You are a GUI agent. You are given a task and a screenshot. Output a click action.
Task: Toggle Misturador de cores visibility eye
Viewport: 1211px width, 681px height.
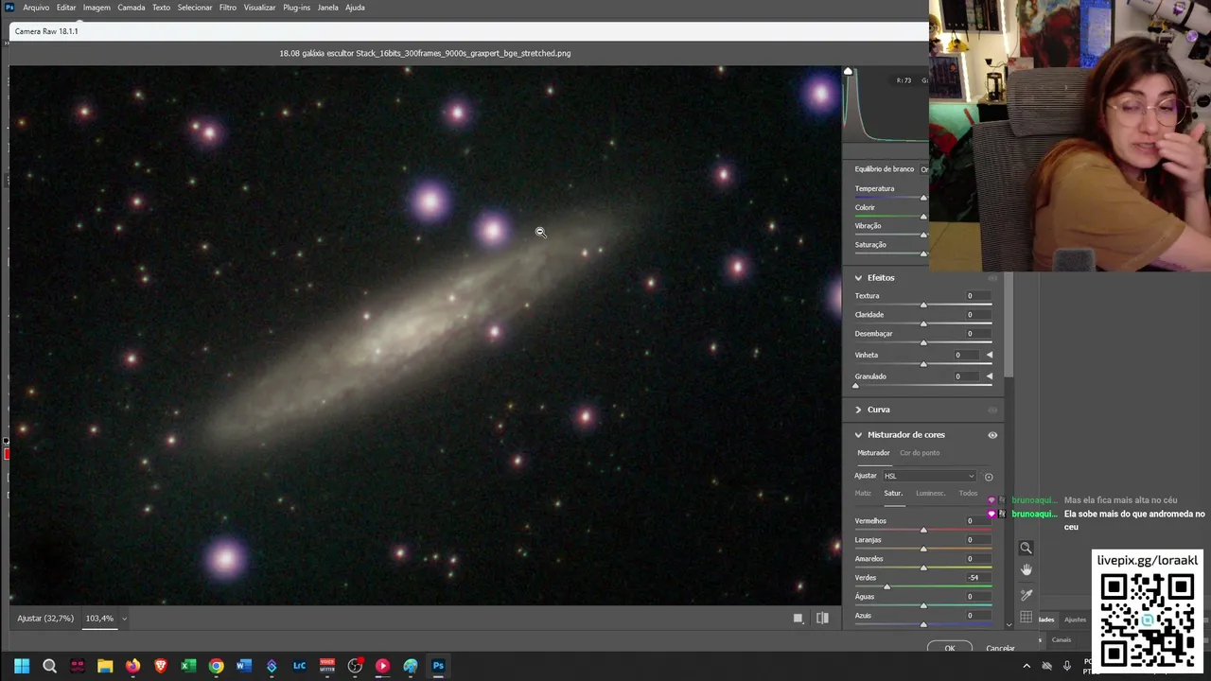(992, 435)
